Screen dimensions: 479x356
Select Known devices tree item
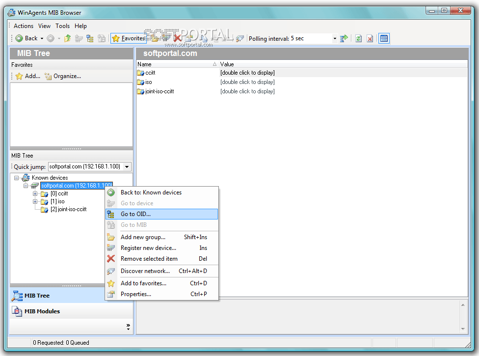click(x=50, y=178)
